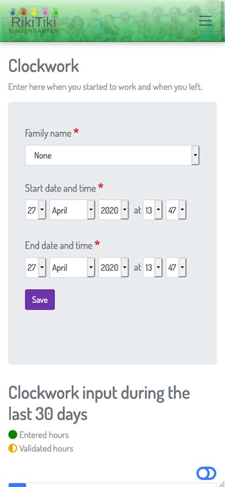The width and height of the screenshot is (225, 487).
Task: Click the resize grip at page corner
Action: pos(221,483)
